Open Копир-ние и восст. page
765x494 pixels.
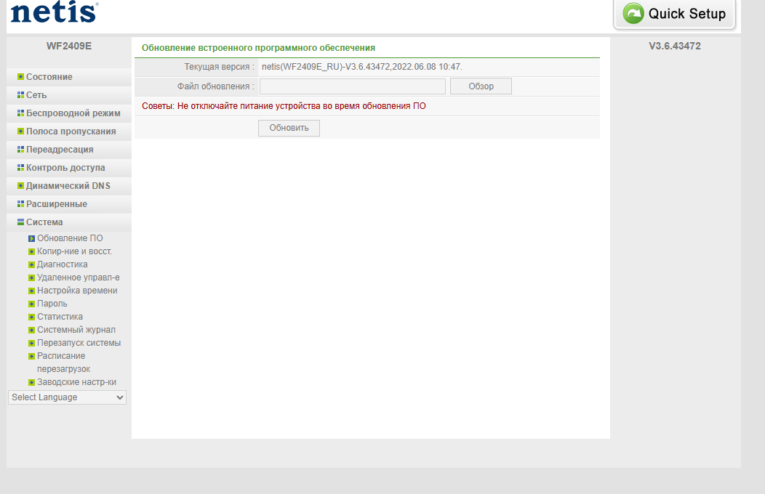pos(74,251)
